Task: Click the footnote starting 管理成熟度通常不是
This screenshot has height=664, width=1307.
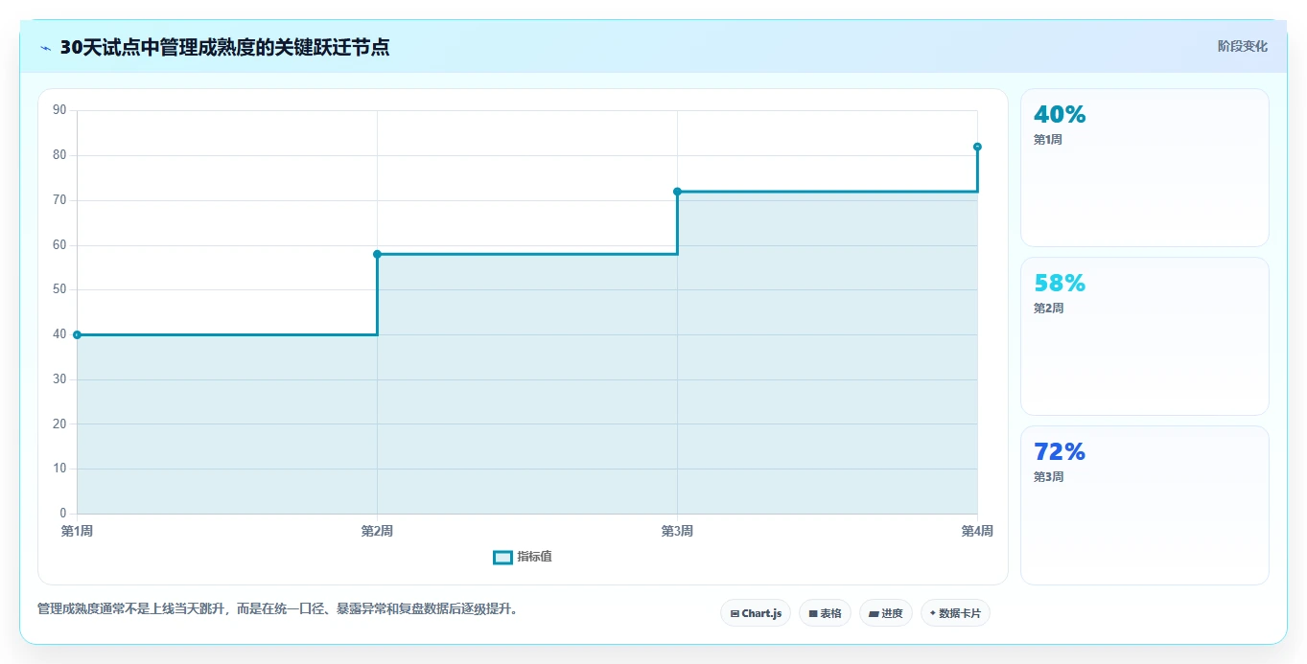Action: point(277,609)
